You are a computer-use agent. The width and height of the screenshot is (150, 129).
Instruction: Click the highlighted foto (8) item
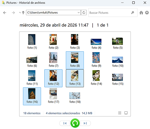[x=75, y=60]
